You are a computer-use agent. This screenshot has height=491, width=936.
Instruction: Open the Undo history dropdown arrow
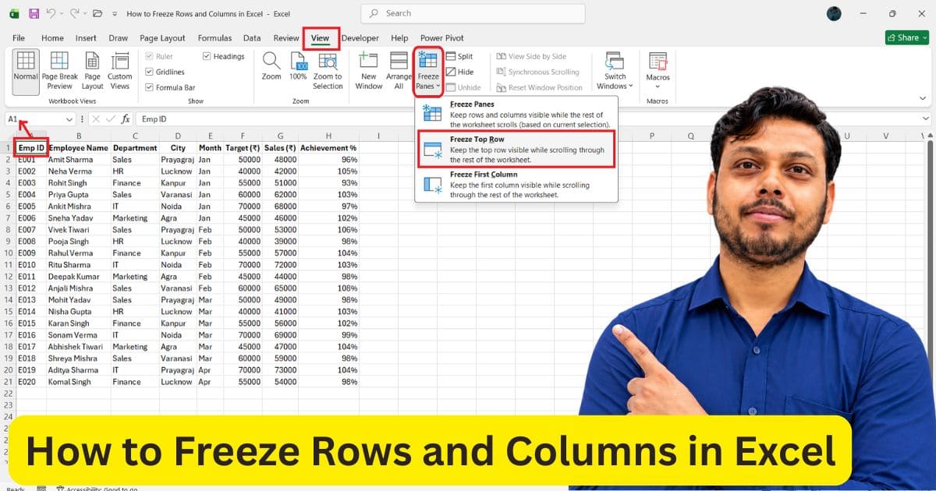point(62,13)
